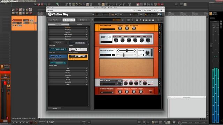
Task: Click the Guitar Rig header power icon
Action: (x=146, y=15)
